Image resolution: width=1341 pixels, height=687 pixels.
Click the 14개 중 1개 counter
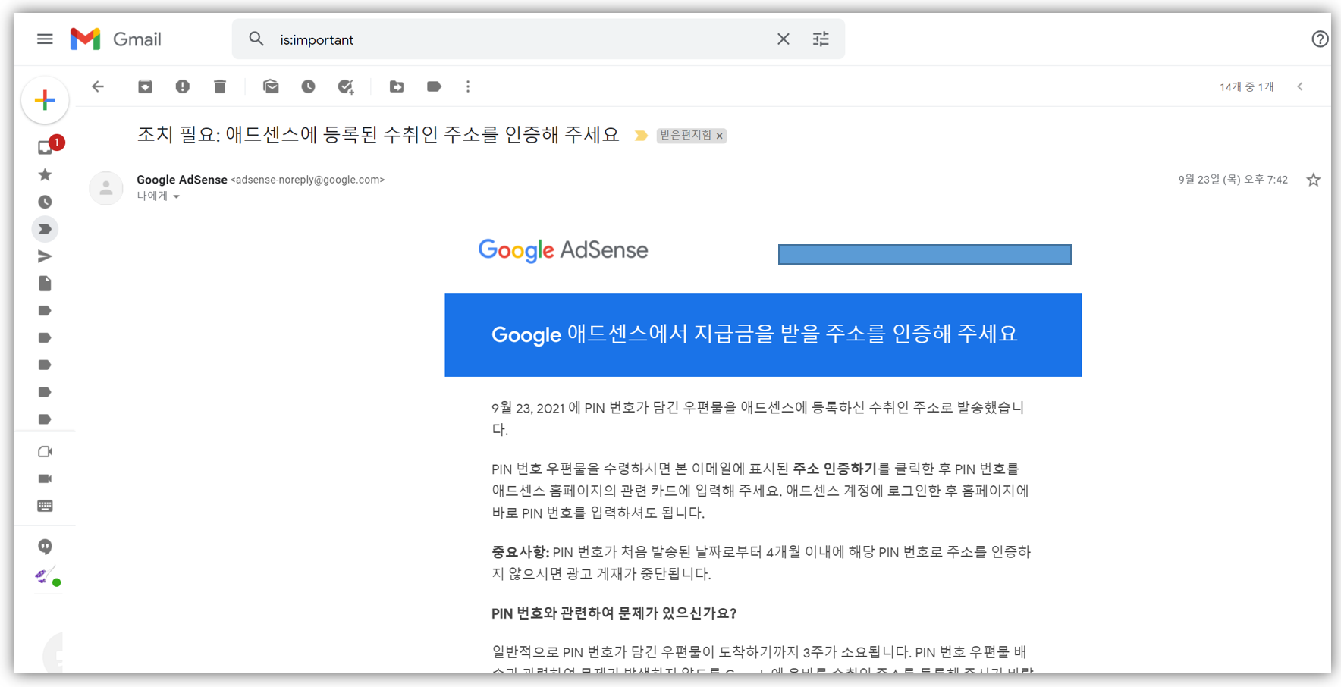coord(1247,87)
